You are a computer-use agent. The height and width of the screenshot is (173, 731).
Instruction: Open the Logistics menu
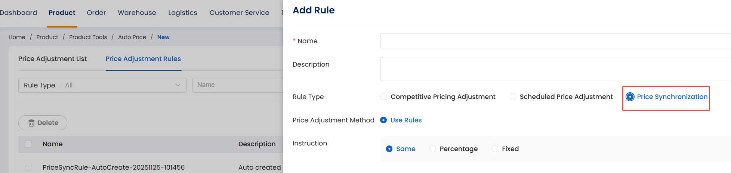pyautogui.click(x=182, y=13)
